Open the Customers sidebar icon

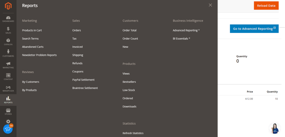[x=8, y=53]
